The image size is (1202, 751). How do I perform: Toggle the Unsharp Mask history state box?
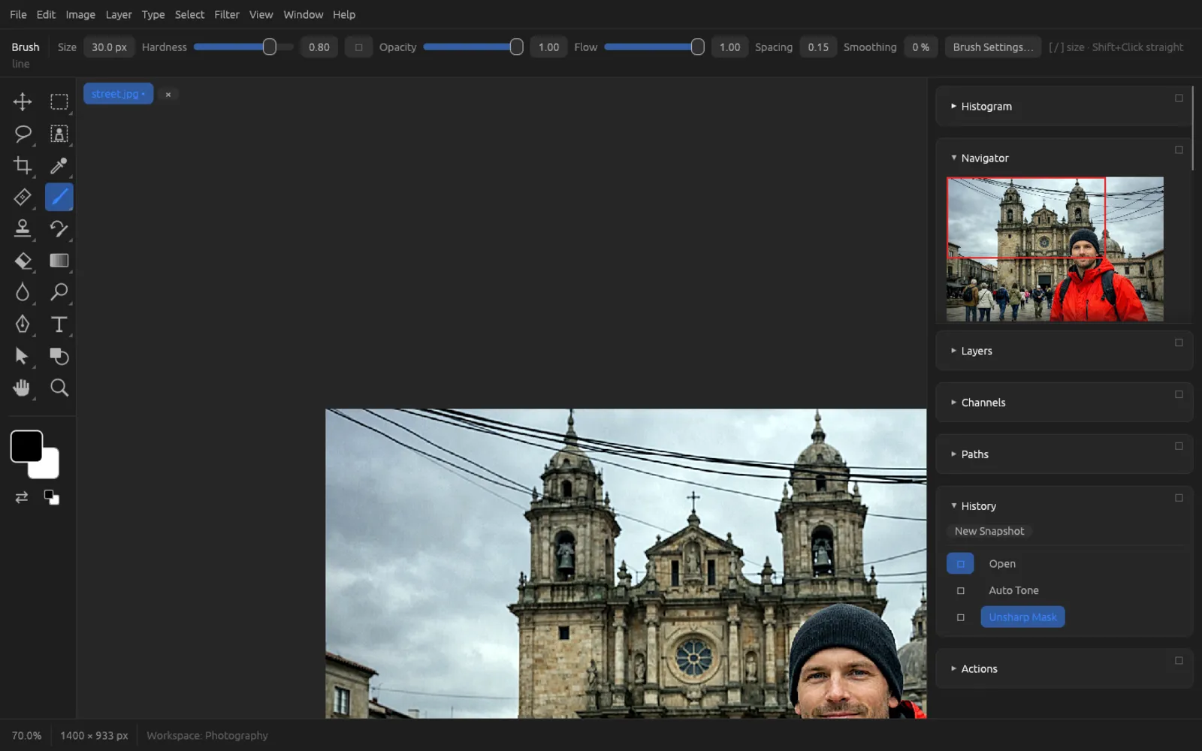[960, 617]
